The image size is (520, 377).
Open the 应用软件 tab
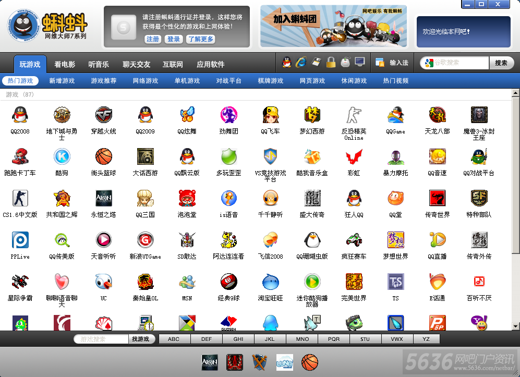pos(211,64)
